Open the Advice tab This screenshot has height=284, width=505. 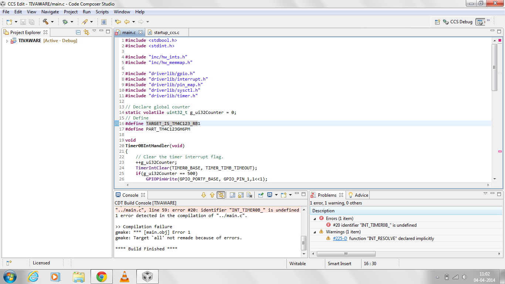click(361, 195)
